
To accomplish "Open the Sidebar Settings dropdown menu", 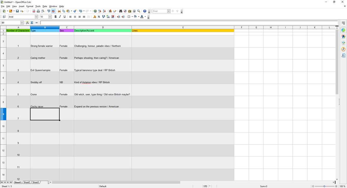I will coord(344,23).
